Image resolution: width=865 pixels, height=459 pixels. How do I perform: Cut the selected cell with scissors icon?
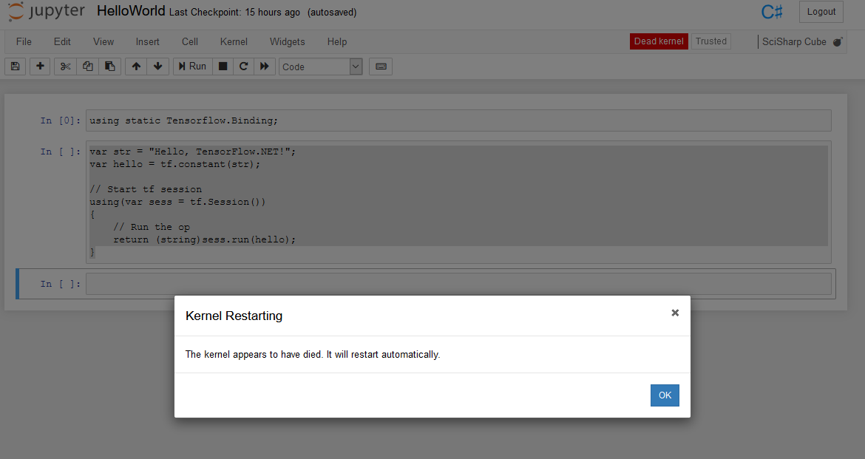(64, 67)
